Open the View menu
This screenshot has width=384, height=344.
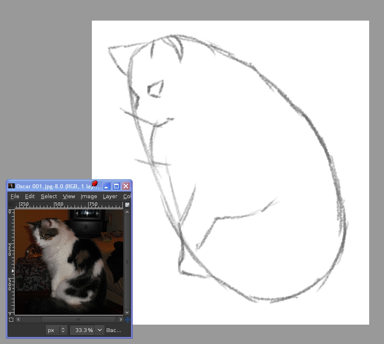click(x=69, y=197)
